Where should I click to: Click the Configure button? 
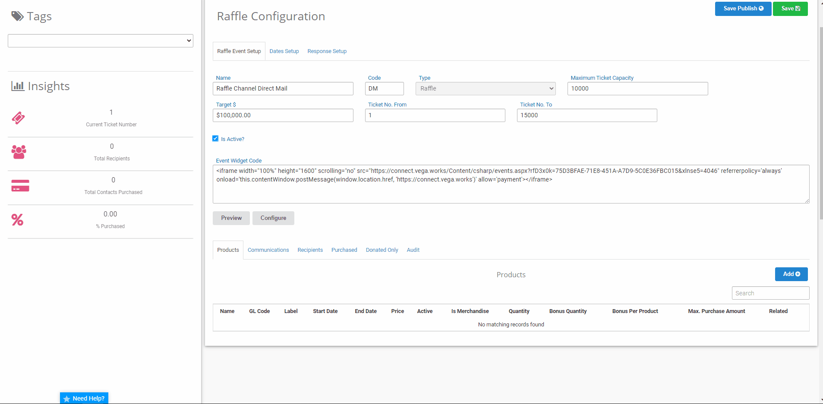[273, 218]
